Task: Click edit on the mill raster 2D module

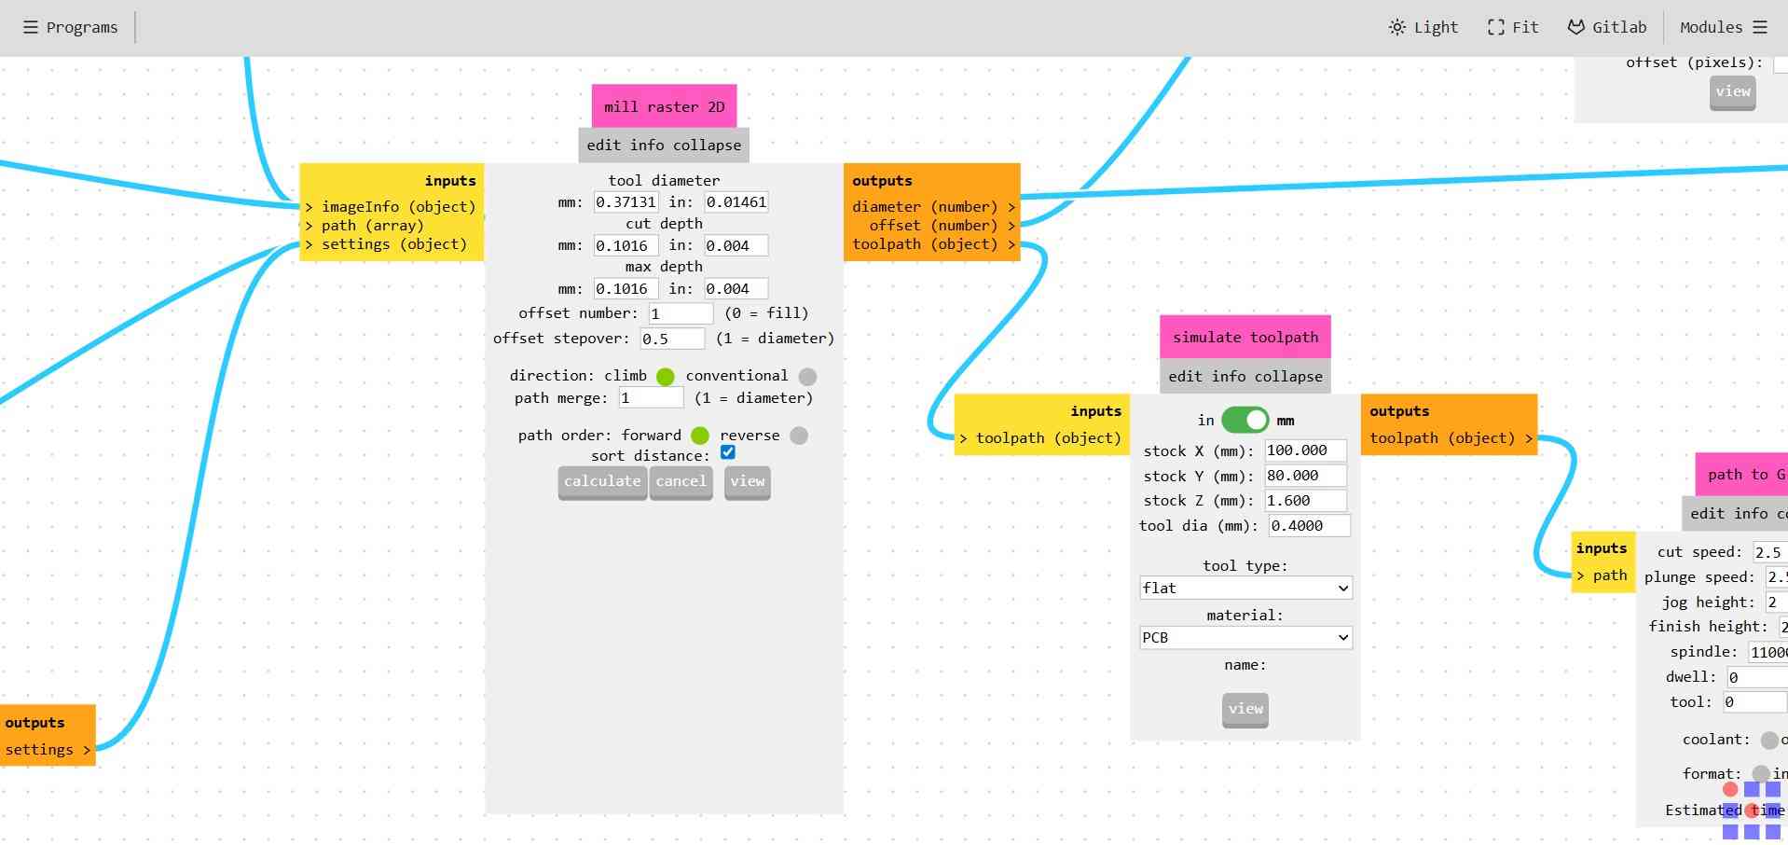Action: (603, 145)
